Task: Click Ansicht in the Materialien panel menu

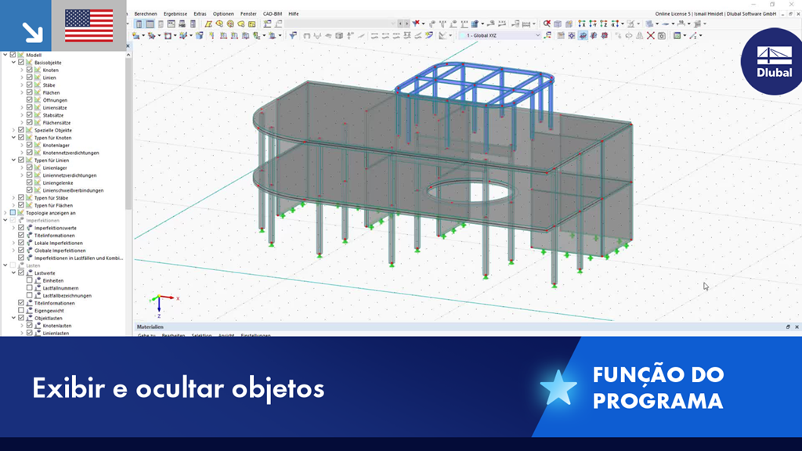Action: pos(226,334)
